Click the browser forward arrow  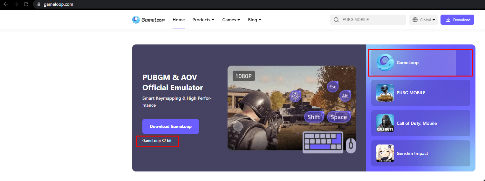(x=16, y=4)
